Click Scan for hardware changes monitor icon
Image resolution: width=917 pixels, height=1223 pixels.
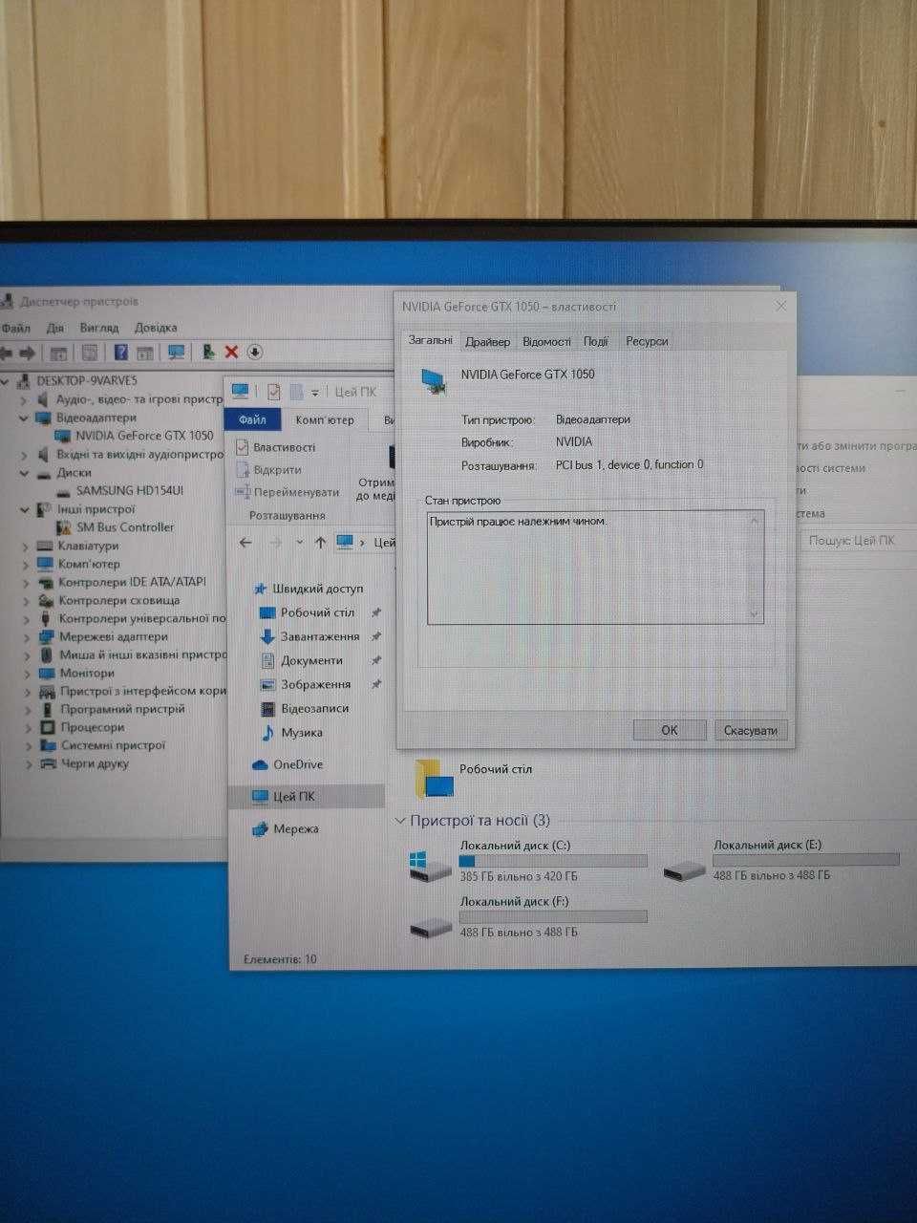[176, 353]
